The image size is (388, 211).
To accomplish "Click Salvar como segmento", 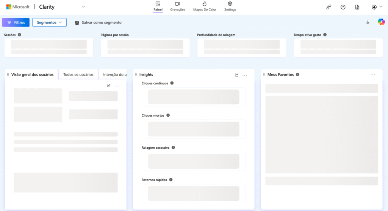I will [x=98, y=23].
